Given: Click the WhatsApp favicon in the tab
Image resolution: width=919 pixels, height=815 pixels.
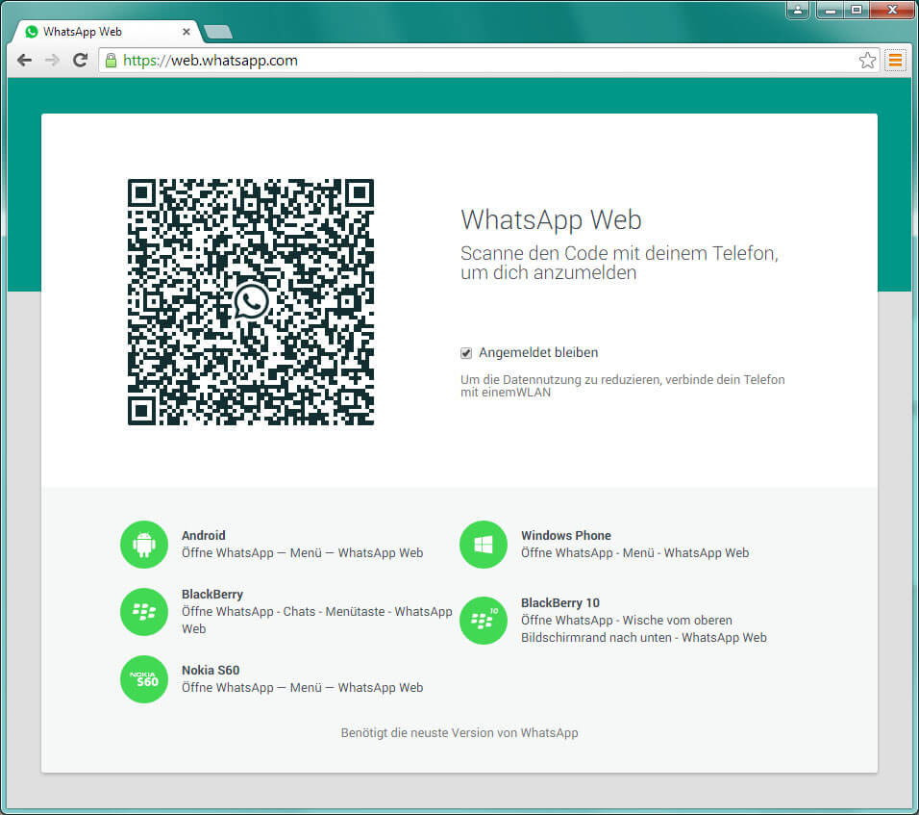Looking at the screenshot, I should 32,32.
